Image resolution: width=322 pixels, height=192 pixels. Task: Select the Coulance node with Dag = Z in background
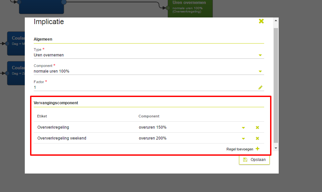pyautogui.click(x=16, y=73)
